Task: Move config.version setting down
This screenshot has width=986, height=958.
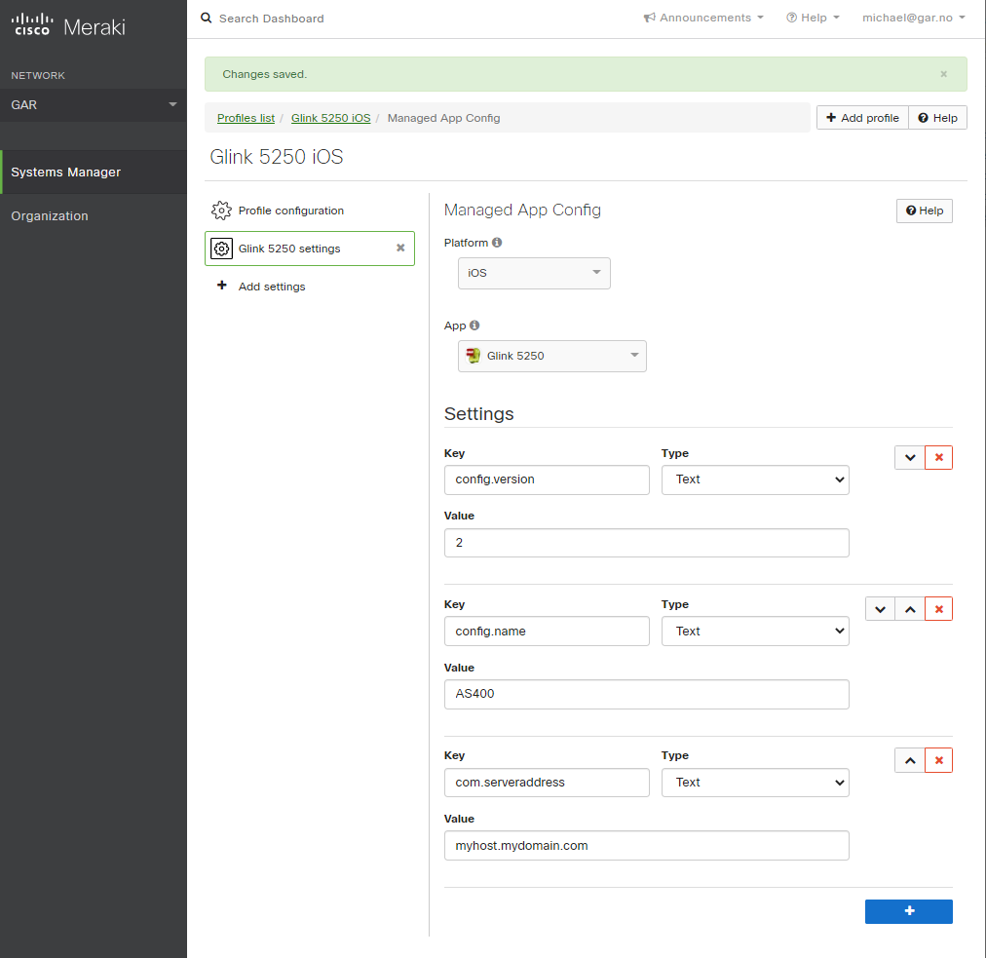Action: tap(909, 457)
